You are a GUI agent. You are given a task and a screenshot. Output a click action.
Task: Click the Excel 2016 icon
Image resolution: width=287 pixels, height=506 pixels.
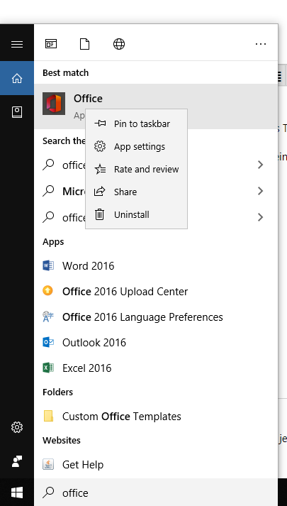point(48,368)
